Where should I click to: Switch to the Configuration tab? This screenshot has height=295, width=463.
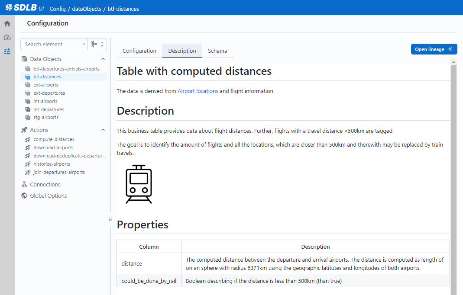tap(139, 51)
